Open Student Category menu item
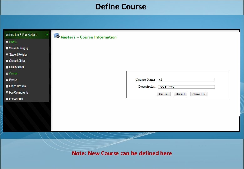This screenshot has height=169, width=244. pos(19,48)
